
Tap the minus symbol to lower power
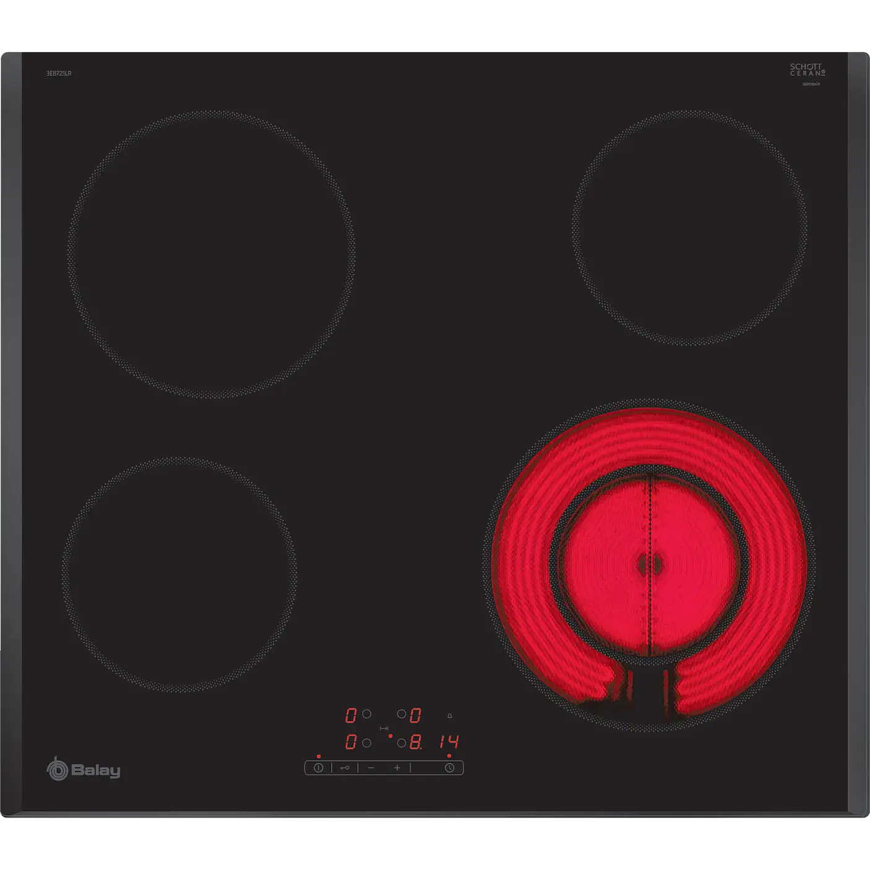[x=371, y=768]
